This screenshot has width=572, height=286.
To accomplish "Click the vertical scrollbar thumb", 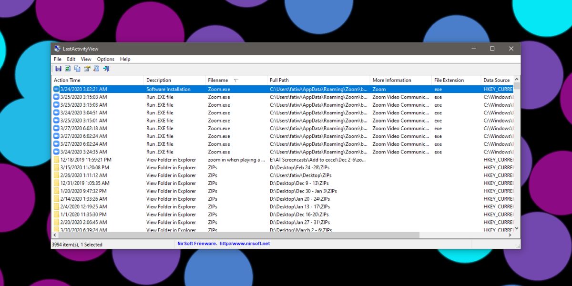I will coord(517,86).
